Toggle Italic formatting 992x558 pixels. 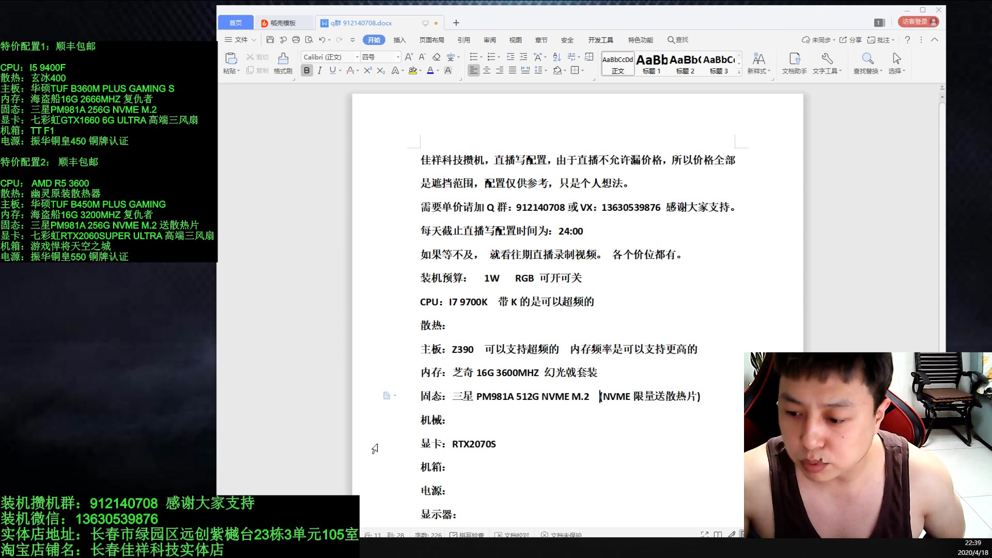click(x=320, y=70)
